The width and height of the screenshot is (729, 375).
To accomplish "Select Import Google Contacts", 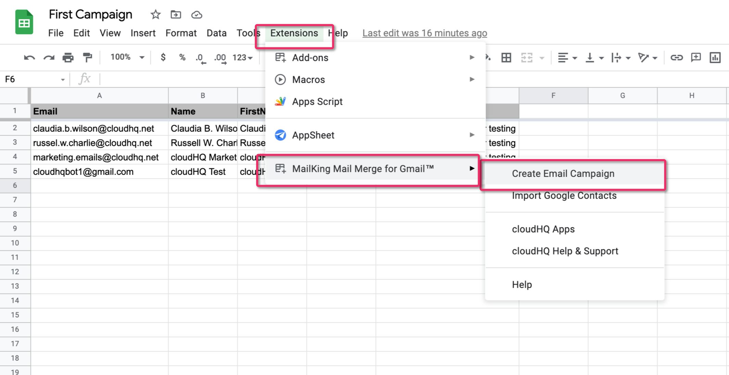I will coord(575,195).
